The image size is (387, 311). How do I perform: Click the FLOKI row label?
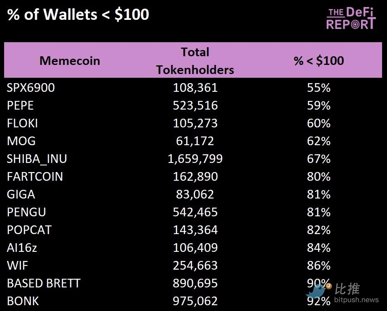pos(22,123)
